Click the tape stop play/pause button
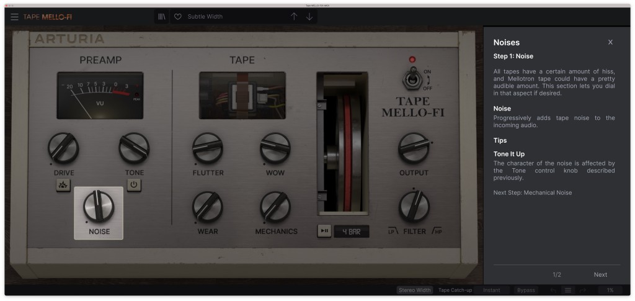 pyautogui.click(x=324, y=231)
